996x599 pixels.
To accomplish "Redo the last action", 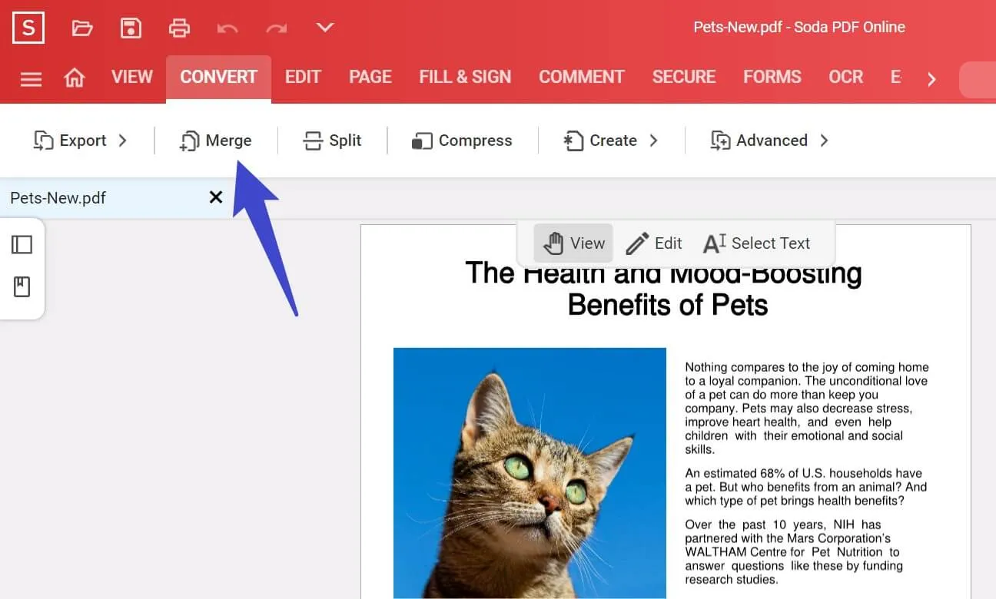I will click(x=276, y=28).
